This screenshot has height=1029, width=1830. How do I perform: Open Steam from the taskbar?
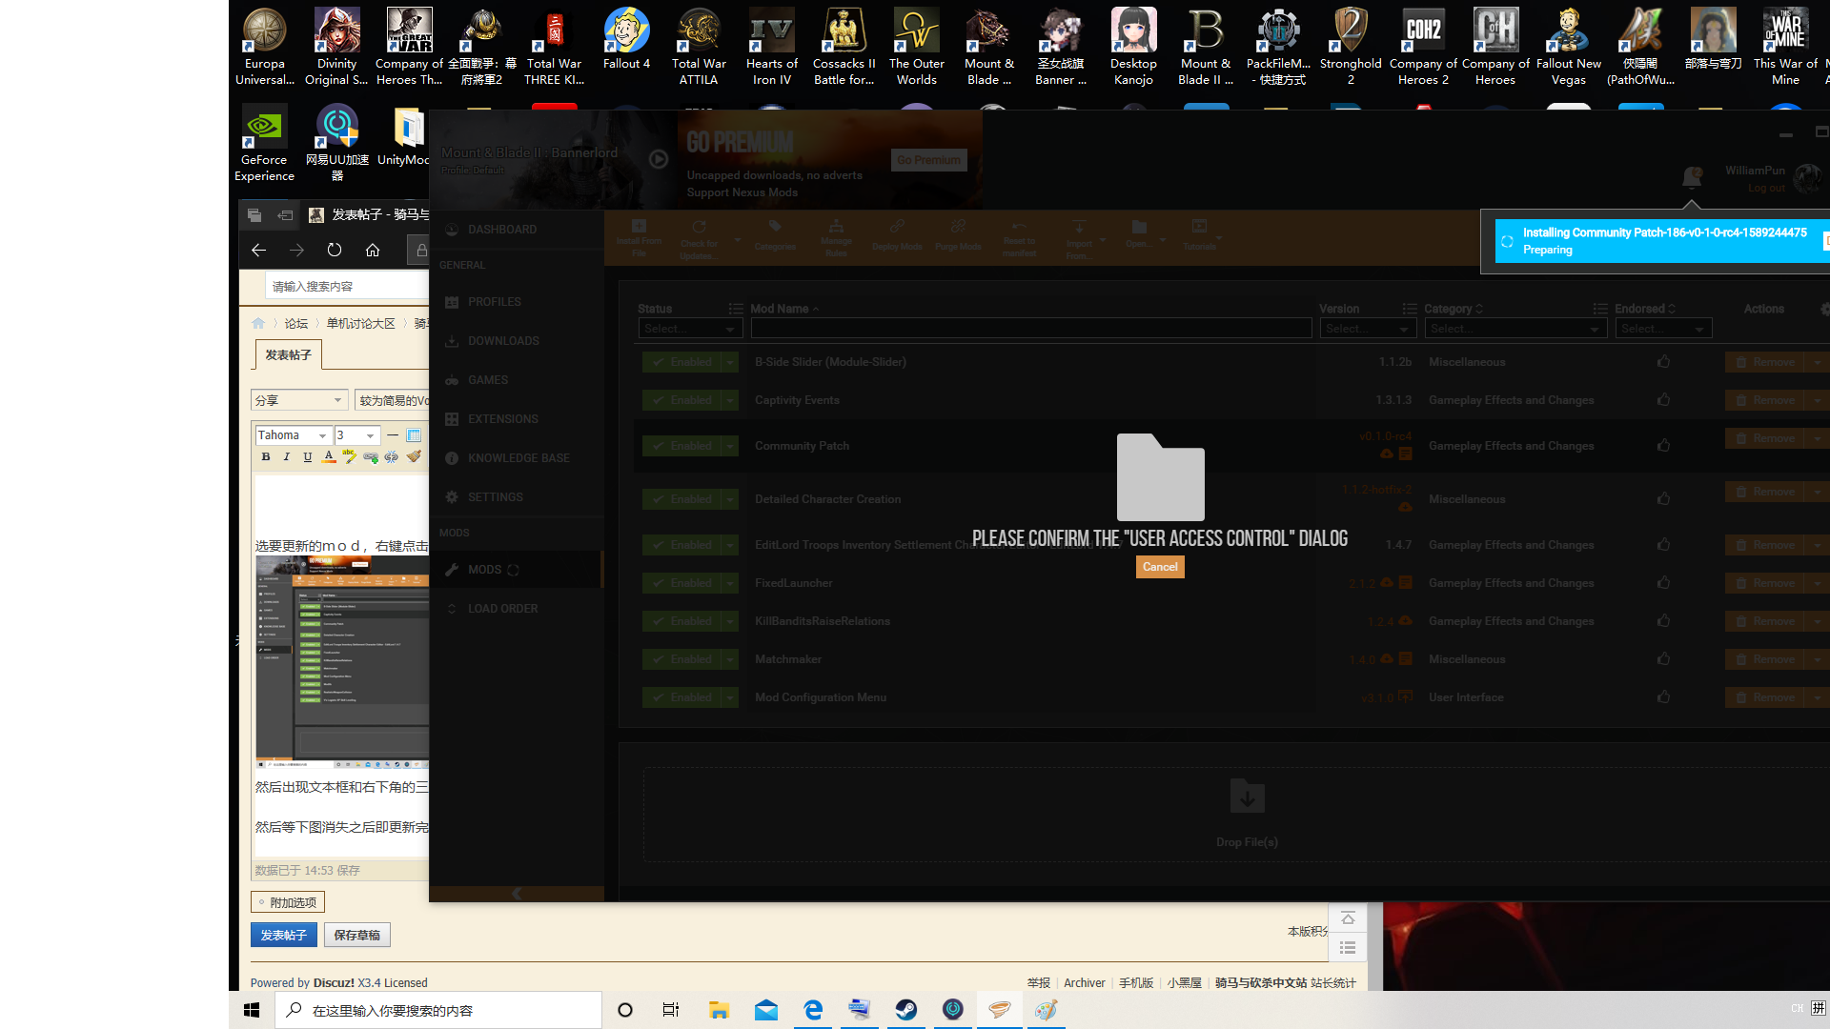click(x=906, y=1010)
